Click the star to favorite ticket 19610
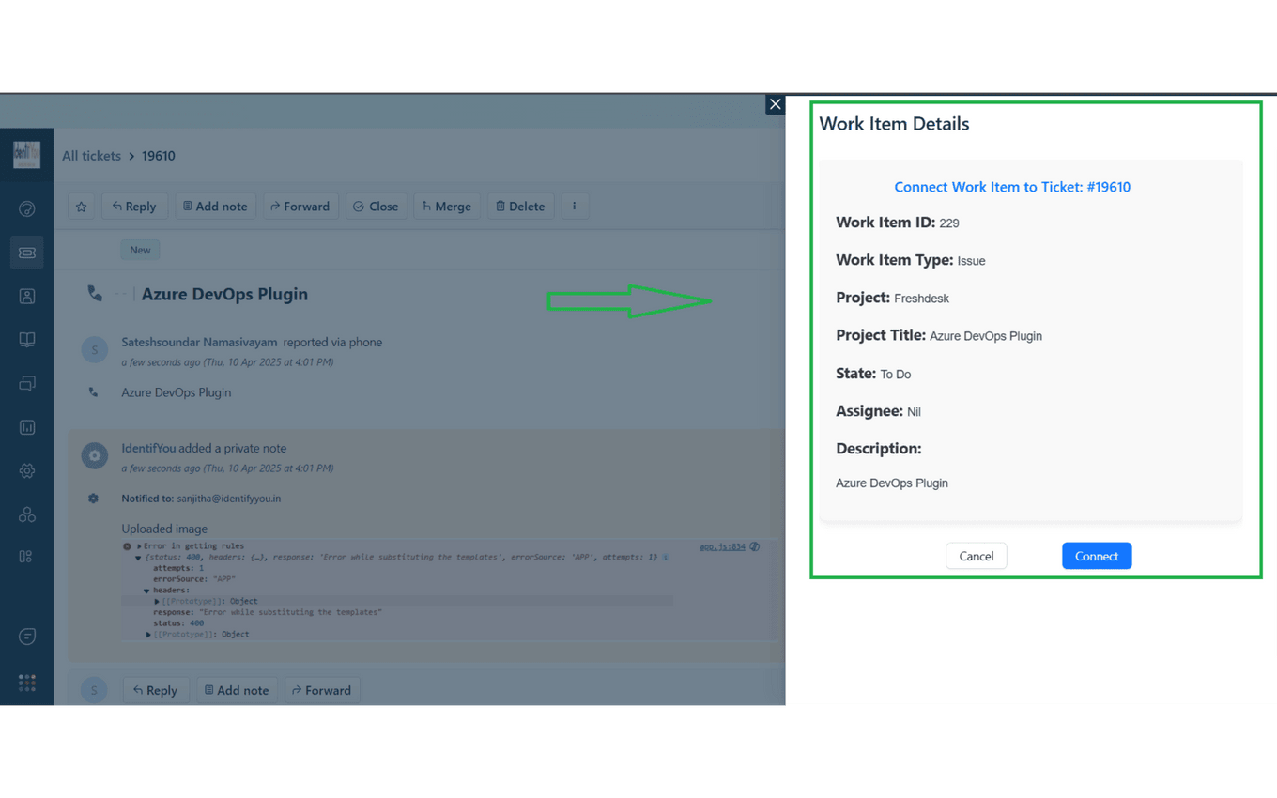This screenshot has width=1277, height=798. (81, 206)
